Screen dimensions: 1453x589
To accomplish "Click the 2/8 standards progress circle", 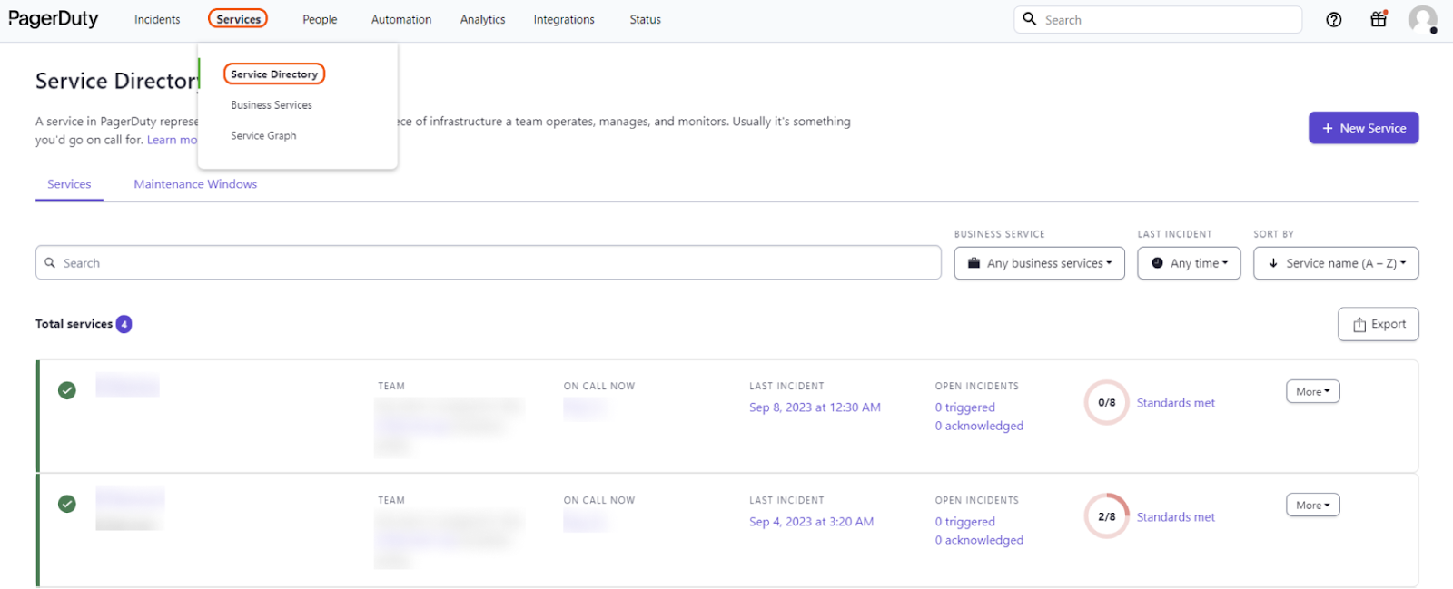I will tap(1106, 516).
